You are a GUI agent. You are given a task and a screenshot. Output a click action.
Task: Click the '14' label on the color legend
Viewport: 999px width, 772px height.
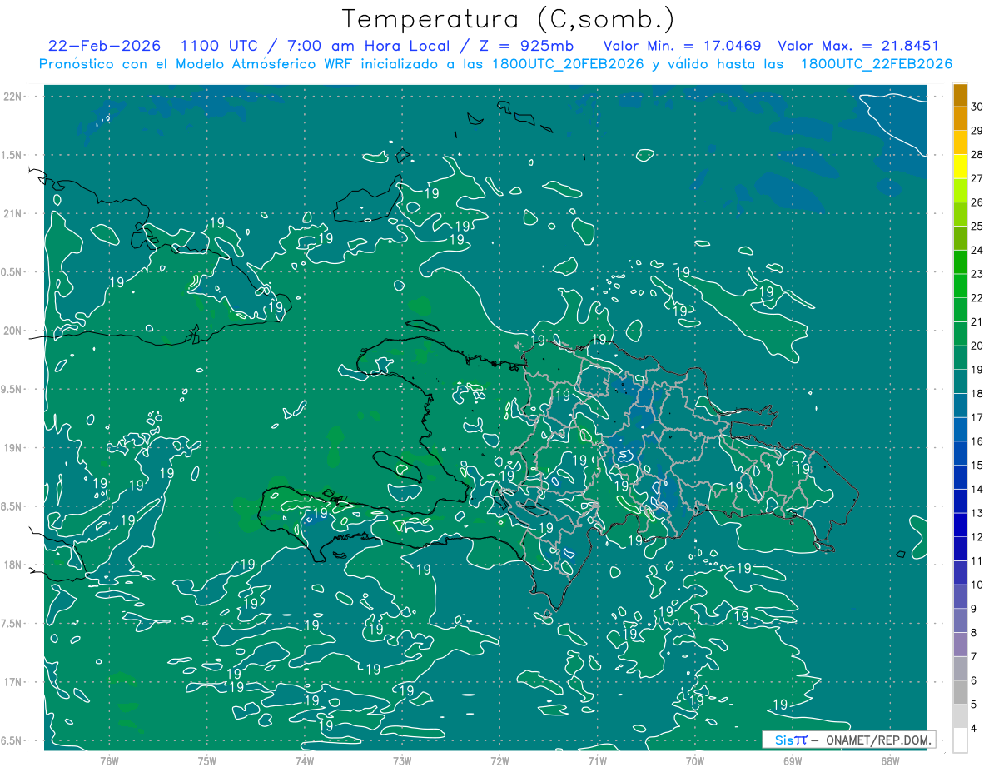[977, 489]
